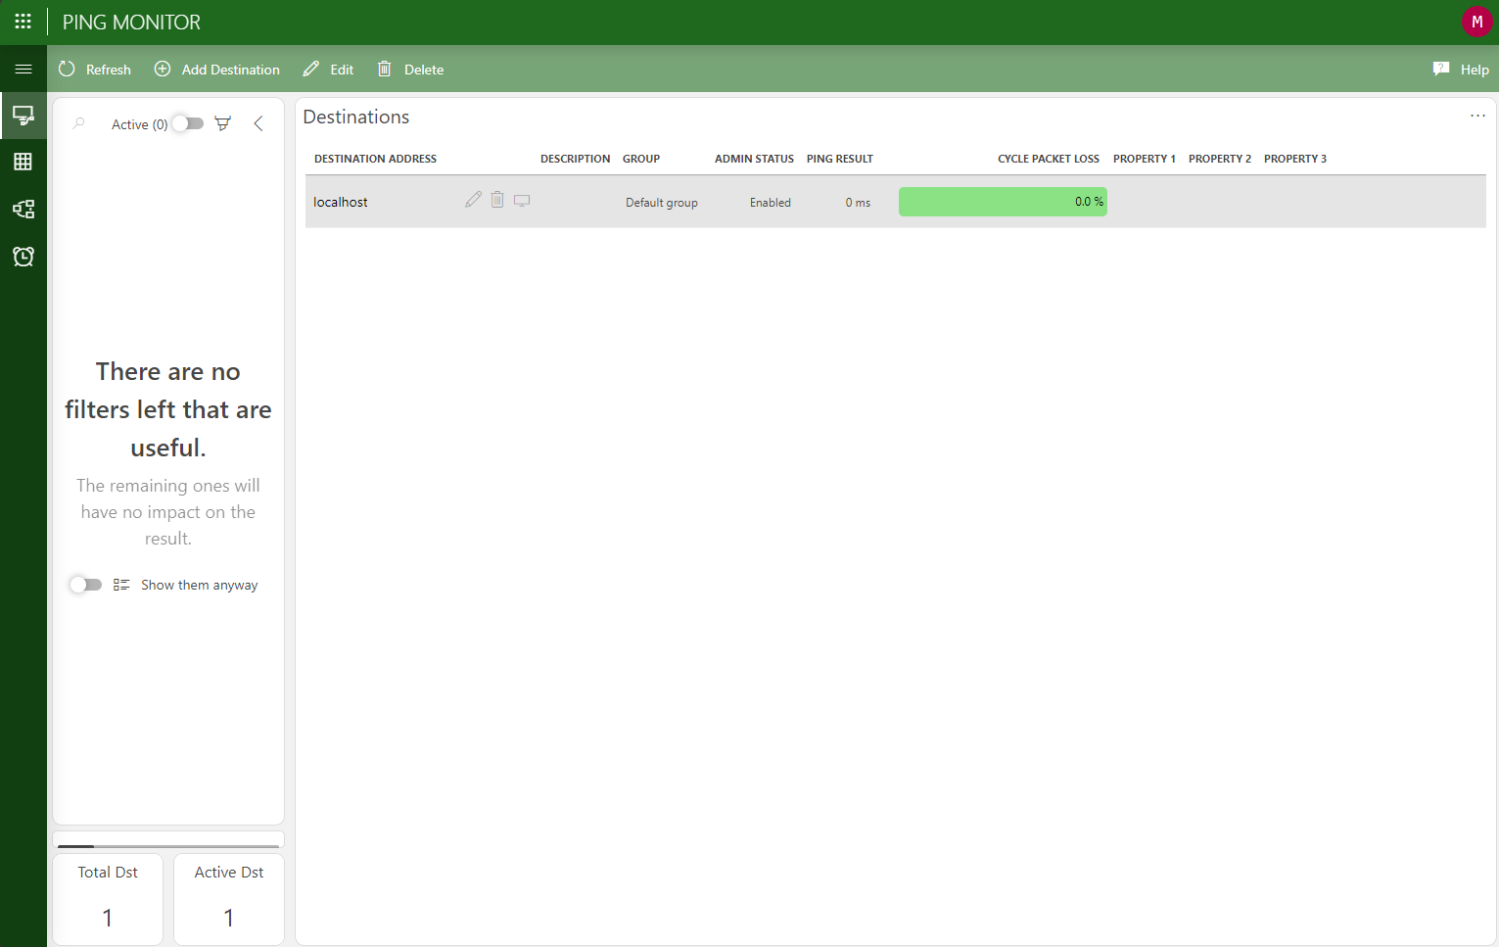Click the Show them anyway list icon
The image size is (1499, 947).
[121, 585]
